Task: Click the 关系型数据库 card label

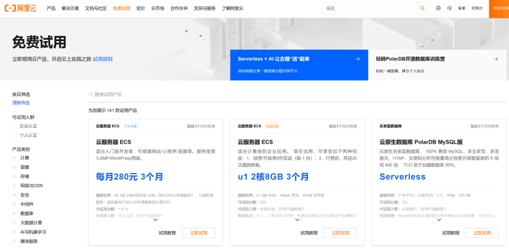Action: click(x=390, y=126)
